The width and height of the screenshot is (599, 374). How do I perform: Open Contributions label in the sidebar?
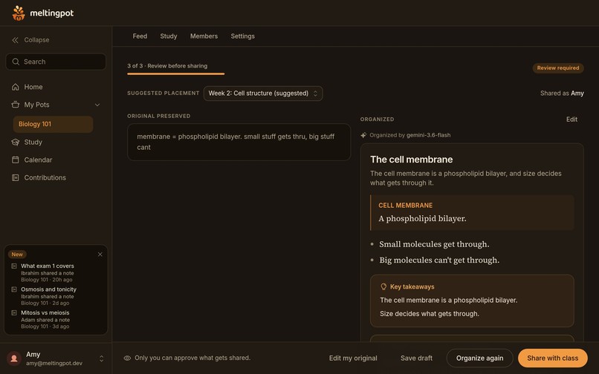tap(45, 178)
